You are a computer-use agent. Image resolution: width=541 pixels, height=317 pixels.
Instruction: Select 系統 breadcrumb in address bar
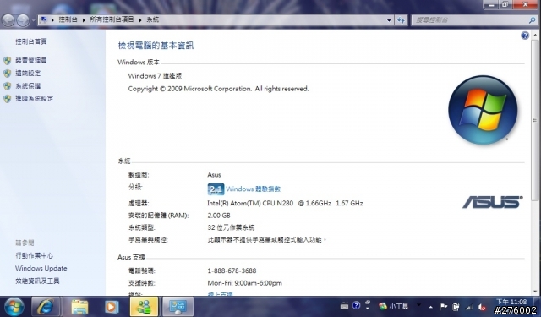click(152, 19)
